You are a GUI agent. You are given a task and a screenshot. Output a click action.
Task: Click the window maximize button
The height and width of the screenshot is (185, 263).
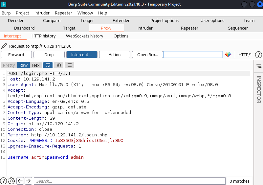252,4
